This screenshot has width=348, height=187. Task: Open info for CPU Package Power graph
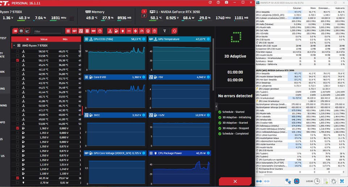[208, 153]
